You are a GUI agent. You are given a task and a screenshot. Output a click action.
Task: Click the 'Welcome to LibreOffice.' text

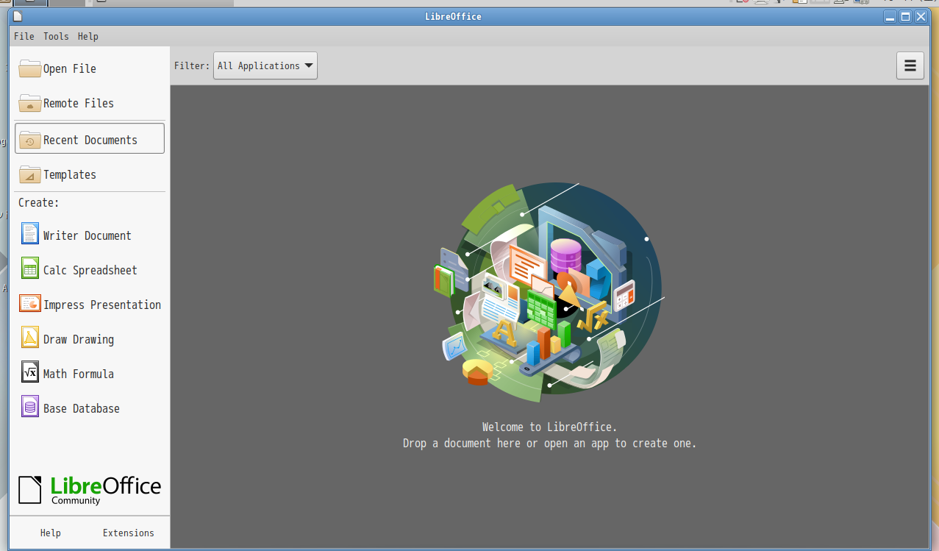tap(549, 427)
